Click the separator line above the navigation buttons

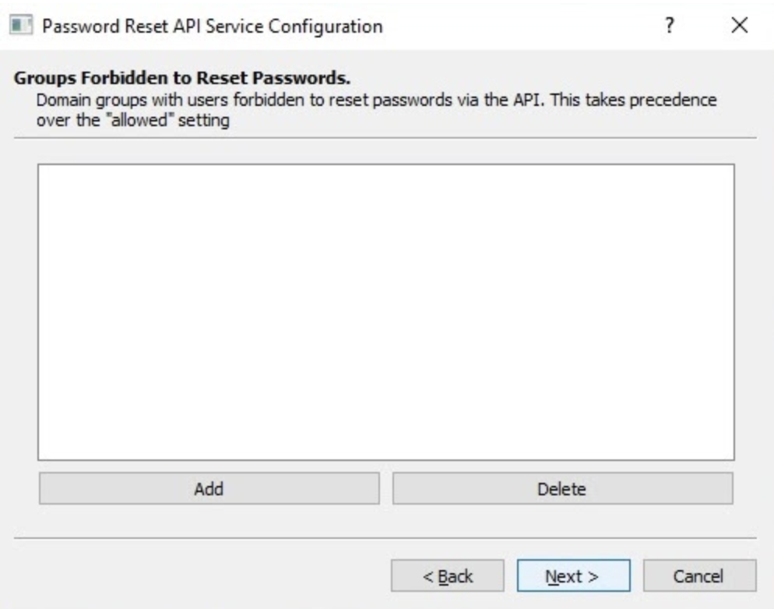pyautogui.click(x=385, y=537)
